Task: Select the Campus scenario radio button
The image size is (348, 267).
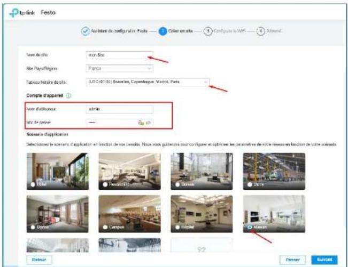Action: [105, 227]
